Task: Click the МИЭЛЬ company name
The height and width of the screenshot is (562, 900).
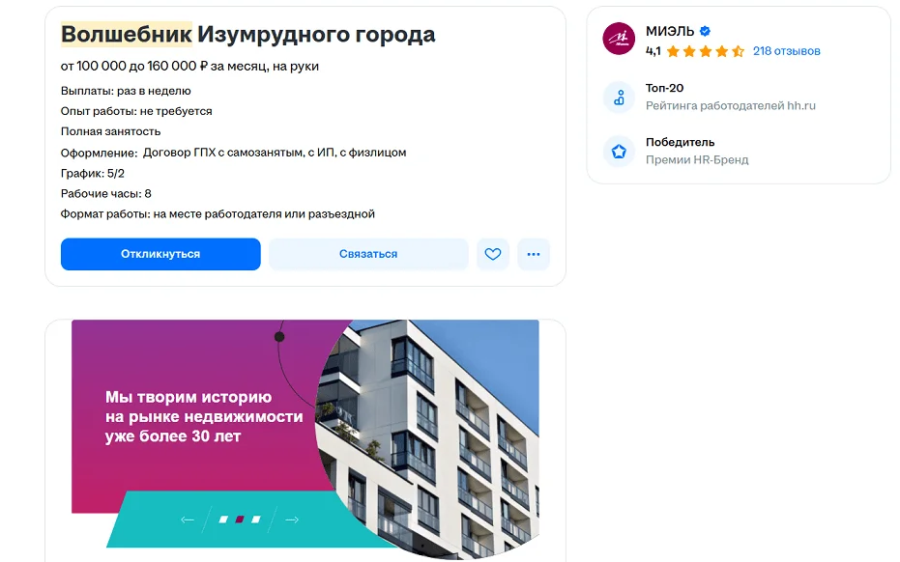Action: click(x=670, y=31)
